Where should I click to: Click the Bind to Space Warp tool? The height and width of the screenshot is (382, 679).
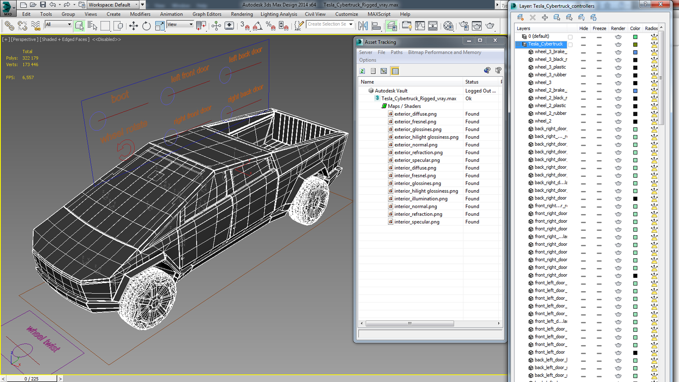point(36,26)
